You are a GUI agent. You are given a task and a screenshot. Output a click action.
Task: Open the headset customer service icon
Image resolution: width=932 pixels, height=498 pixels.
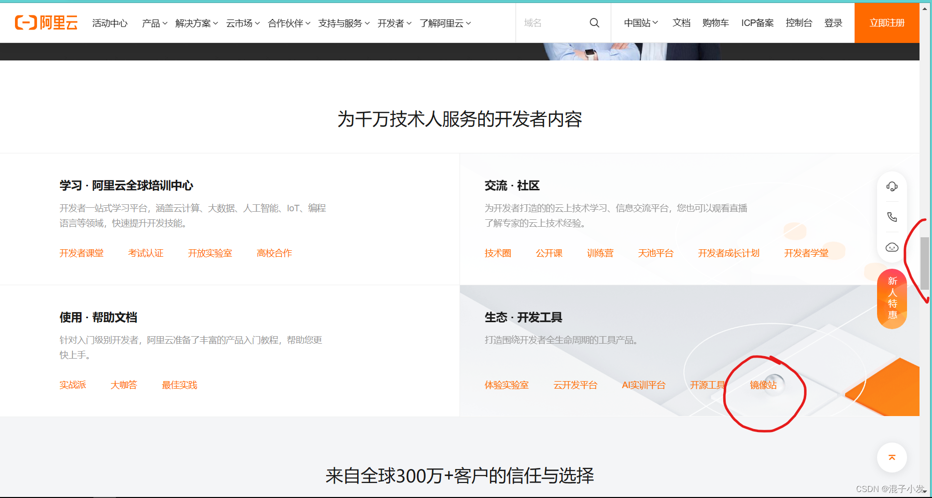click(892, 186)
